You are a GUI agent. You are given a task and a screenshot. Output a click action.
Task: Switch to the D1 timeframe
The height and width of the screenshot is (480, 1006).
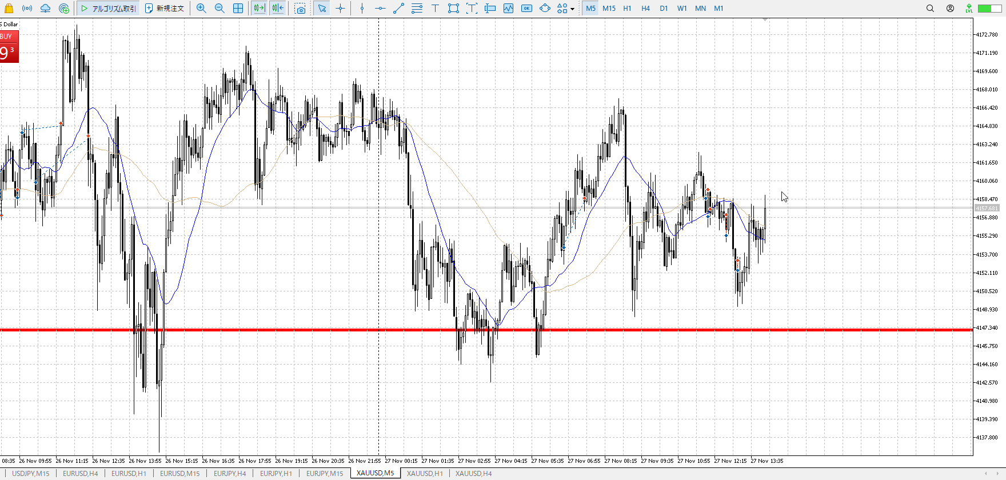[x=664, y=9]
